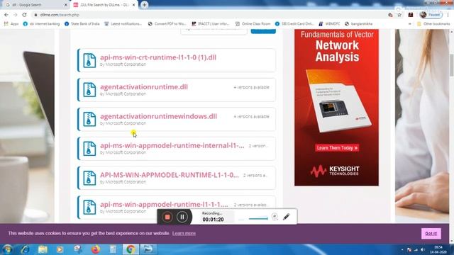
Task: Open Convert PDF to Word bookmark
Action: coord(167,23)
